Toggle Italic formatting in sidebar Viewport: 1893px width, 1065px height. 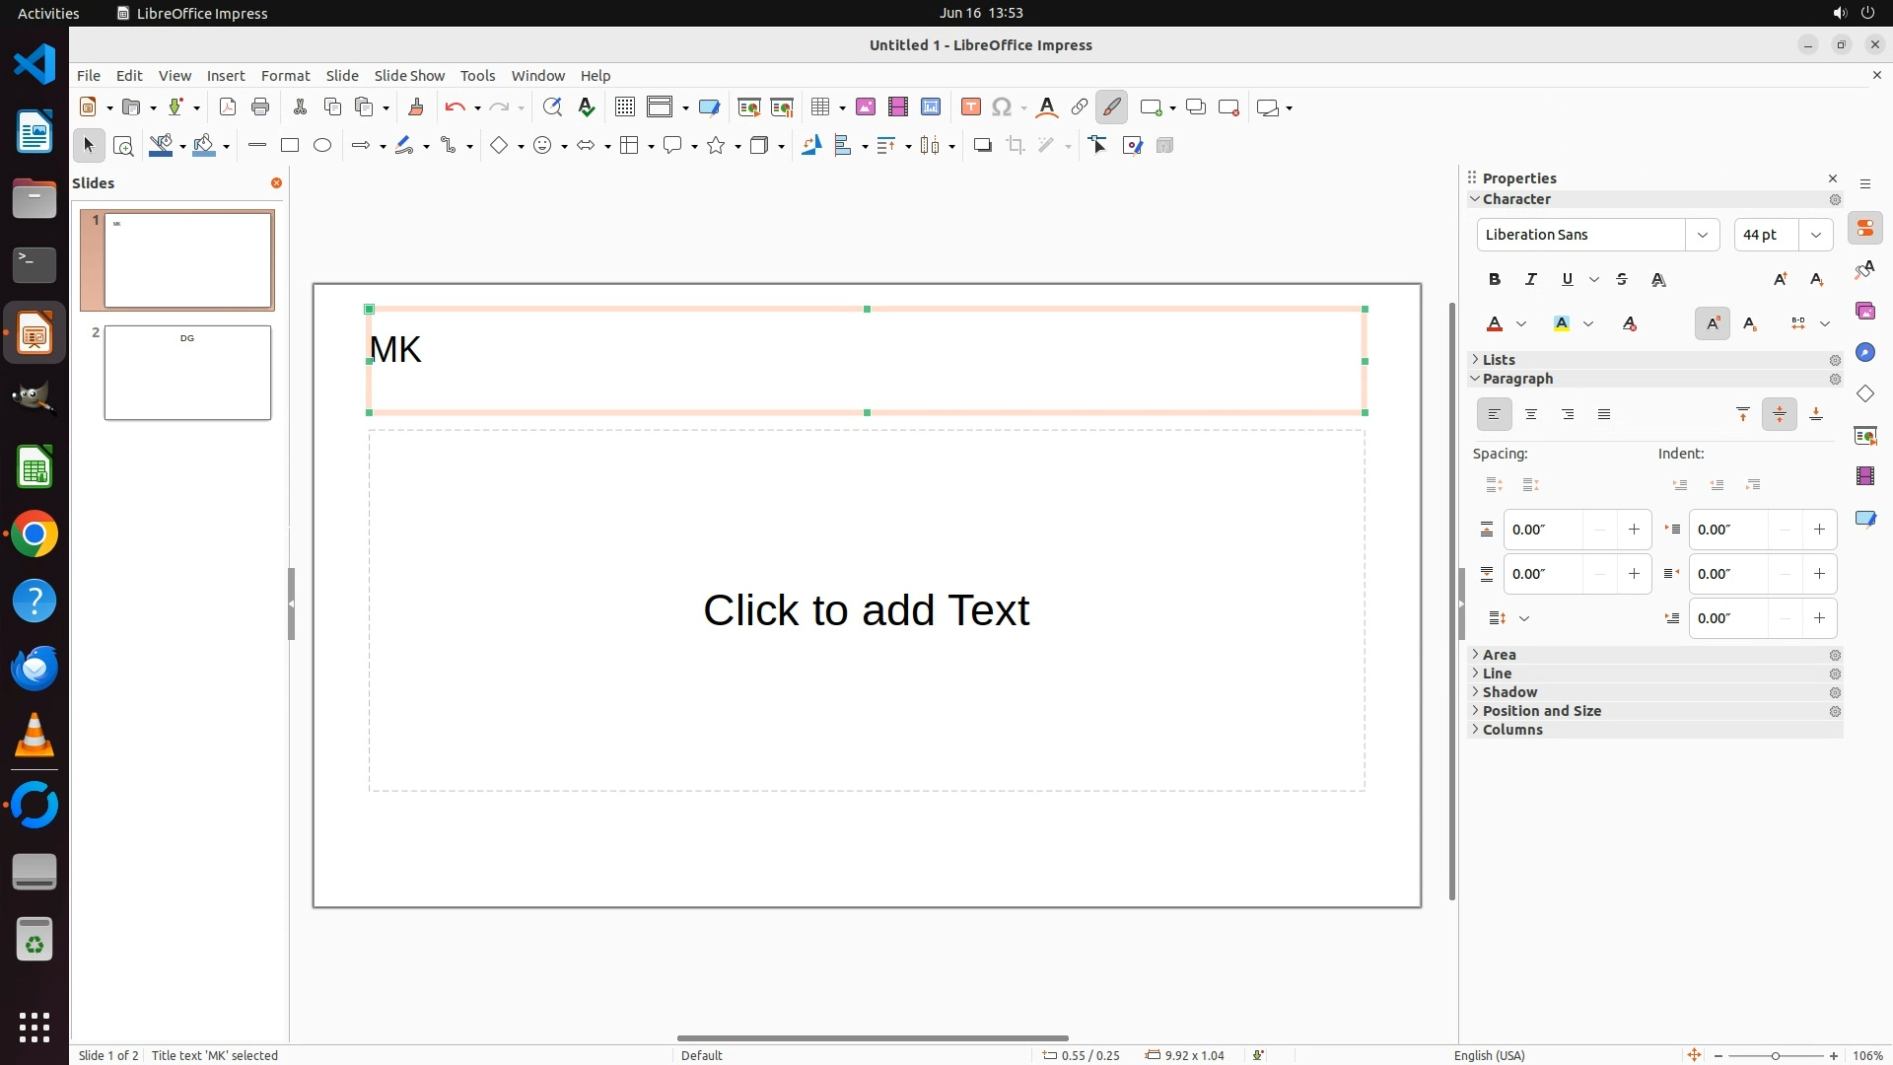pyautogui.click(x=1530, y=279)
